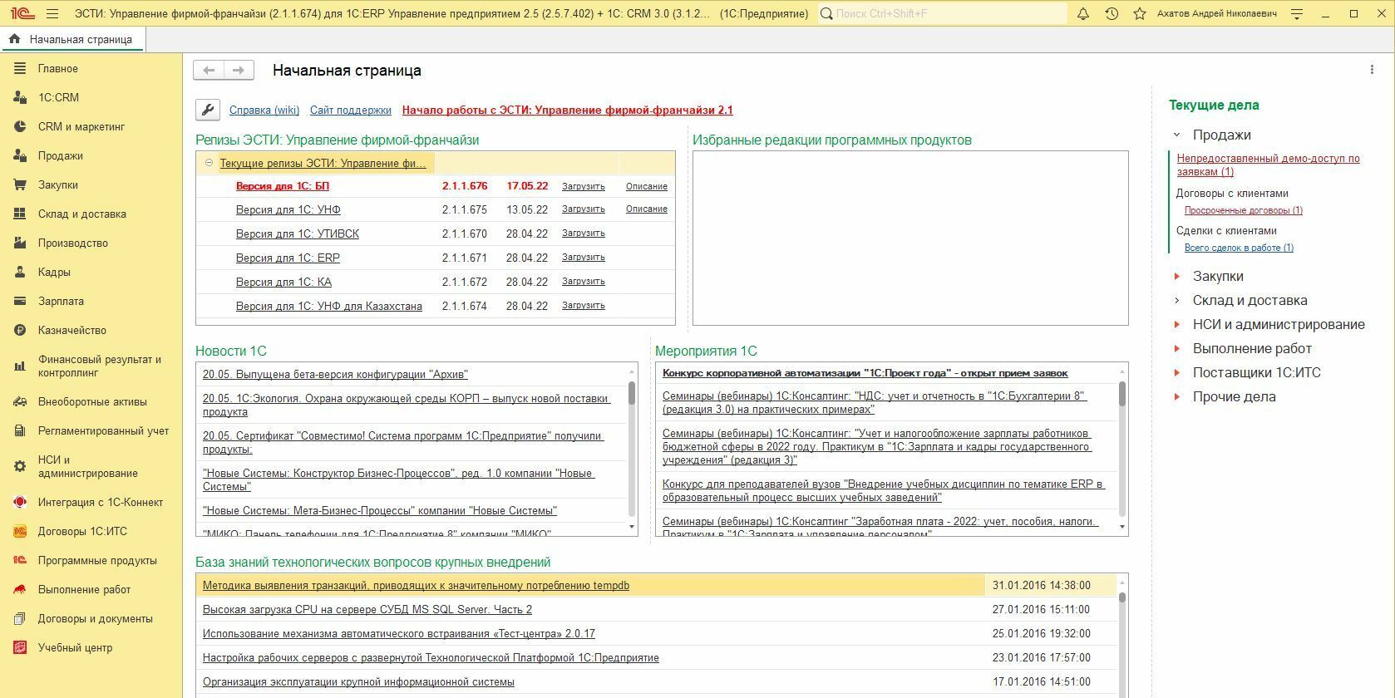Open the hamburger service menu in title bar
The image size is (1395, 698).
(52, 13)
